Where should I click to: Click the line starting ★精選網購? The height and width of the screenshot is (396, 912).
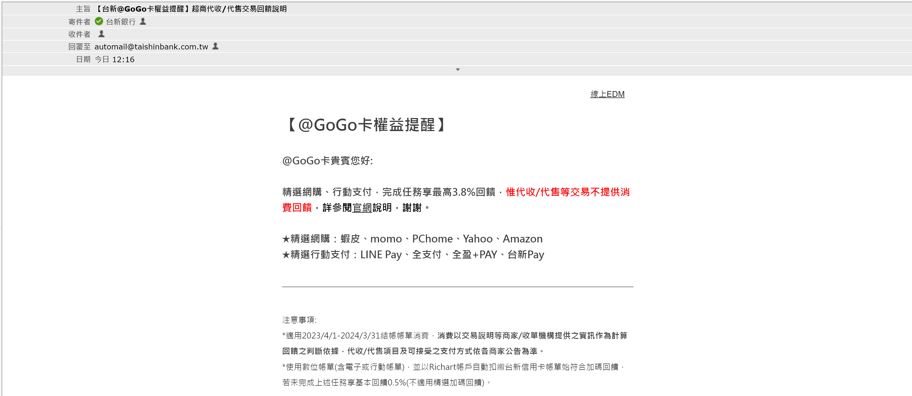[412, 239]
